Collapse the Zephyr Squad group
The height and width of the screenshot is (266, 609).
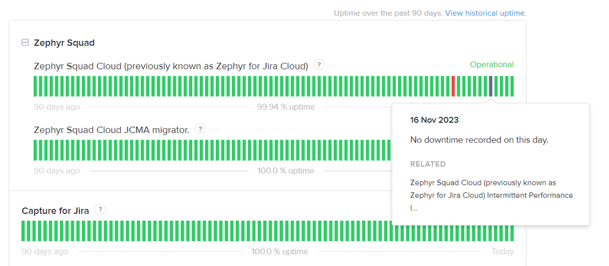pyautogui.click(x=25, y=43)
